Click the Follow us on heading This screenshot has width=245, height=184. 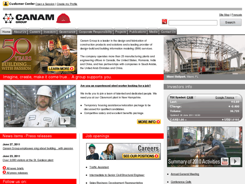15,182
